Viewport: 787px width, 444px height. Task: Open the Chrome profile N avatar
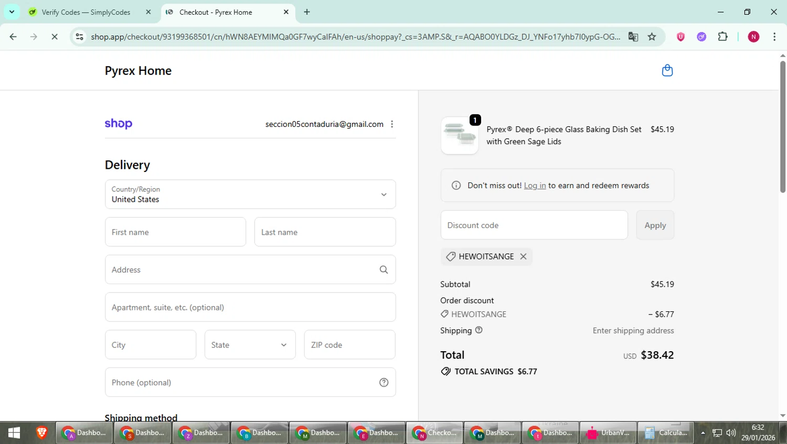pyautogui.click(x=753, y=37)
